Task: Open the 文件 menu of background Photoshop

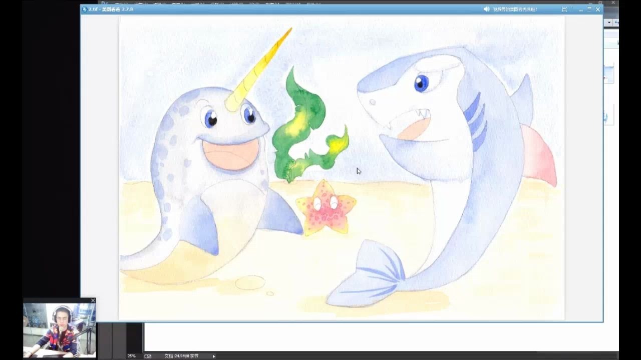Action: (x=119, y=2)
